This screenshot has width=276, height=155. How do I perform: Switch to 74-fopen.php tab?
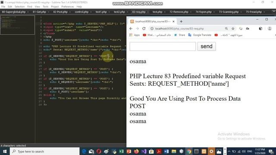(x=204, y=12)
